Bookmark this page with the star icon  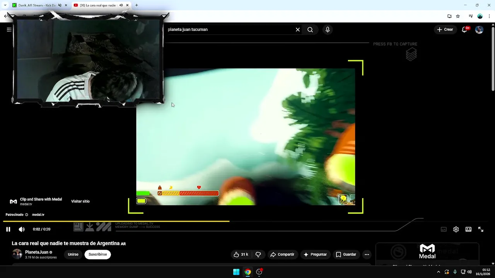(458, 16)
